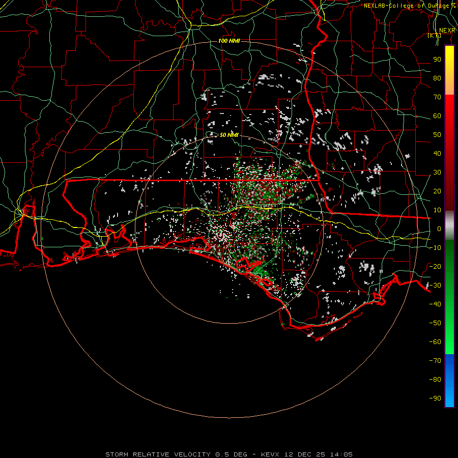This screenshot has width=458, height=458.
Task: Pick the blue segment of the color bar
Action: click(449, 381)
